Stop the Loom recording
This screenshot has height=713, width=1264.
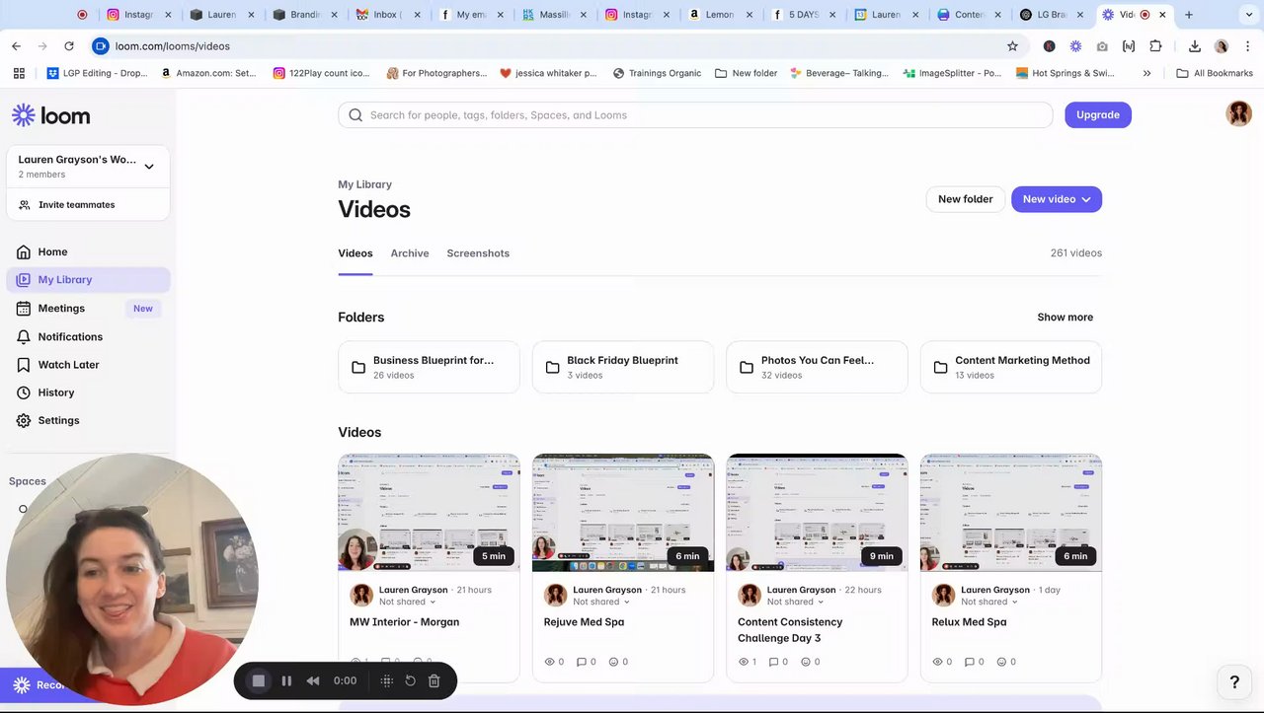[x=259, y=680]
